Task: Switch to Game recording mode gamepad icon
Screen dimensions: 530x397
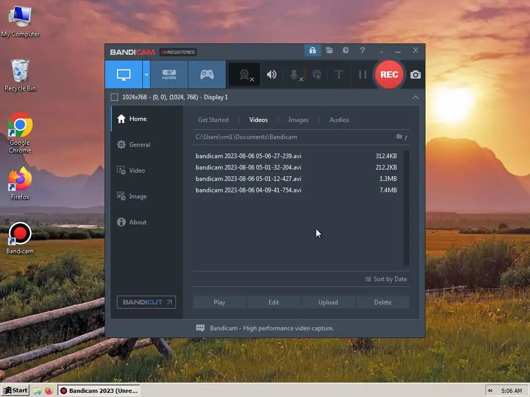Action: (207, 74)
